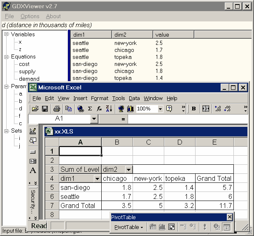Click the Sort Ascending A-Z icon
Screen dimensions: 254x236
[x=109, y=109]
